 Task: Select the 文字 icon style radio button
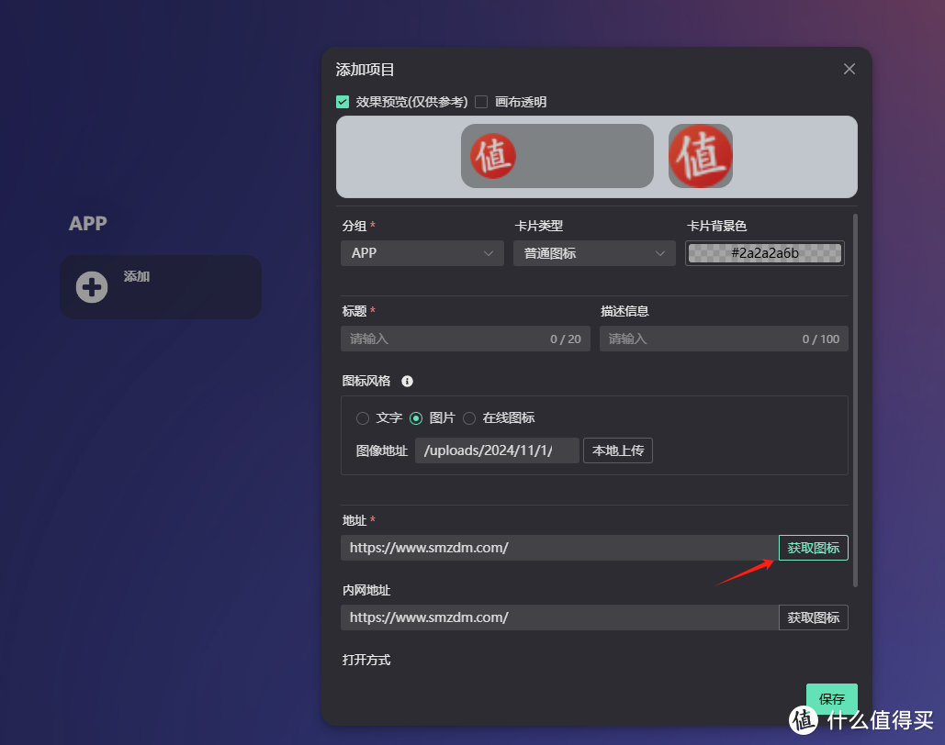[x=363, y=417]
